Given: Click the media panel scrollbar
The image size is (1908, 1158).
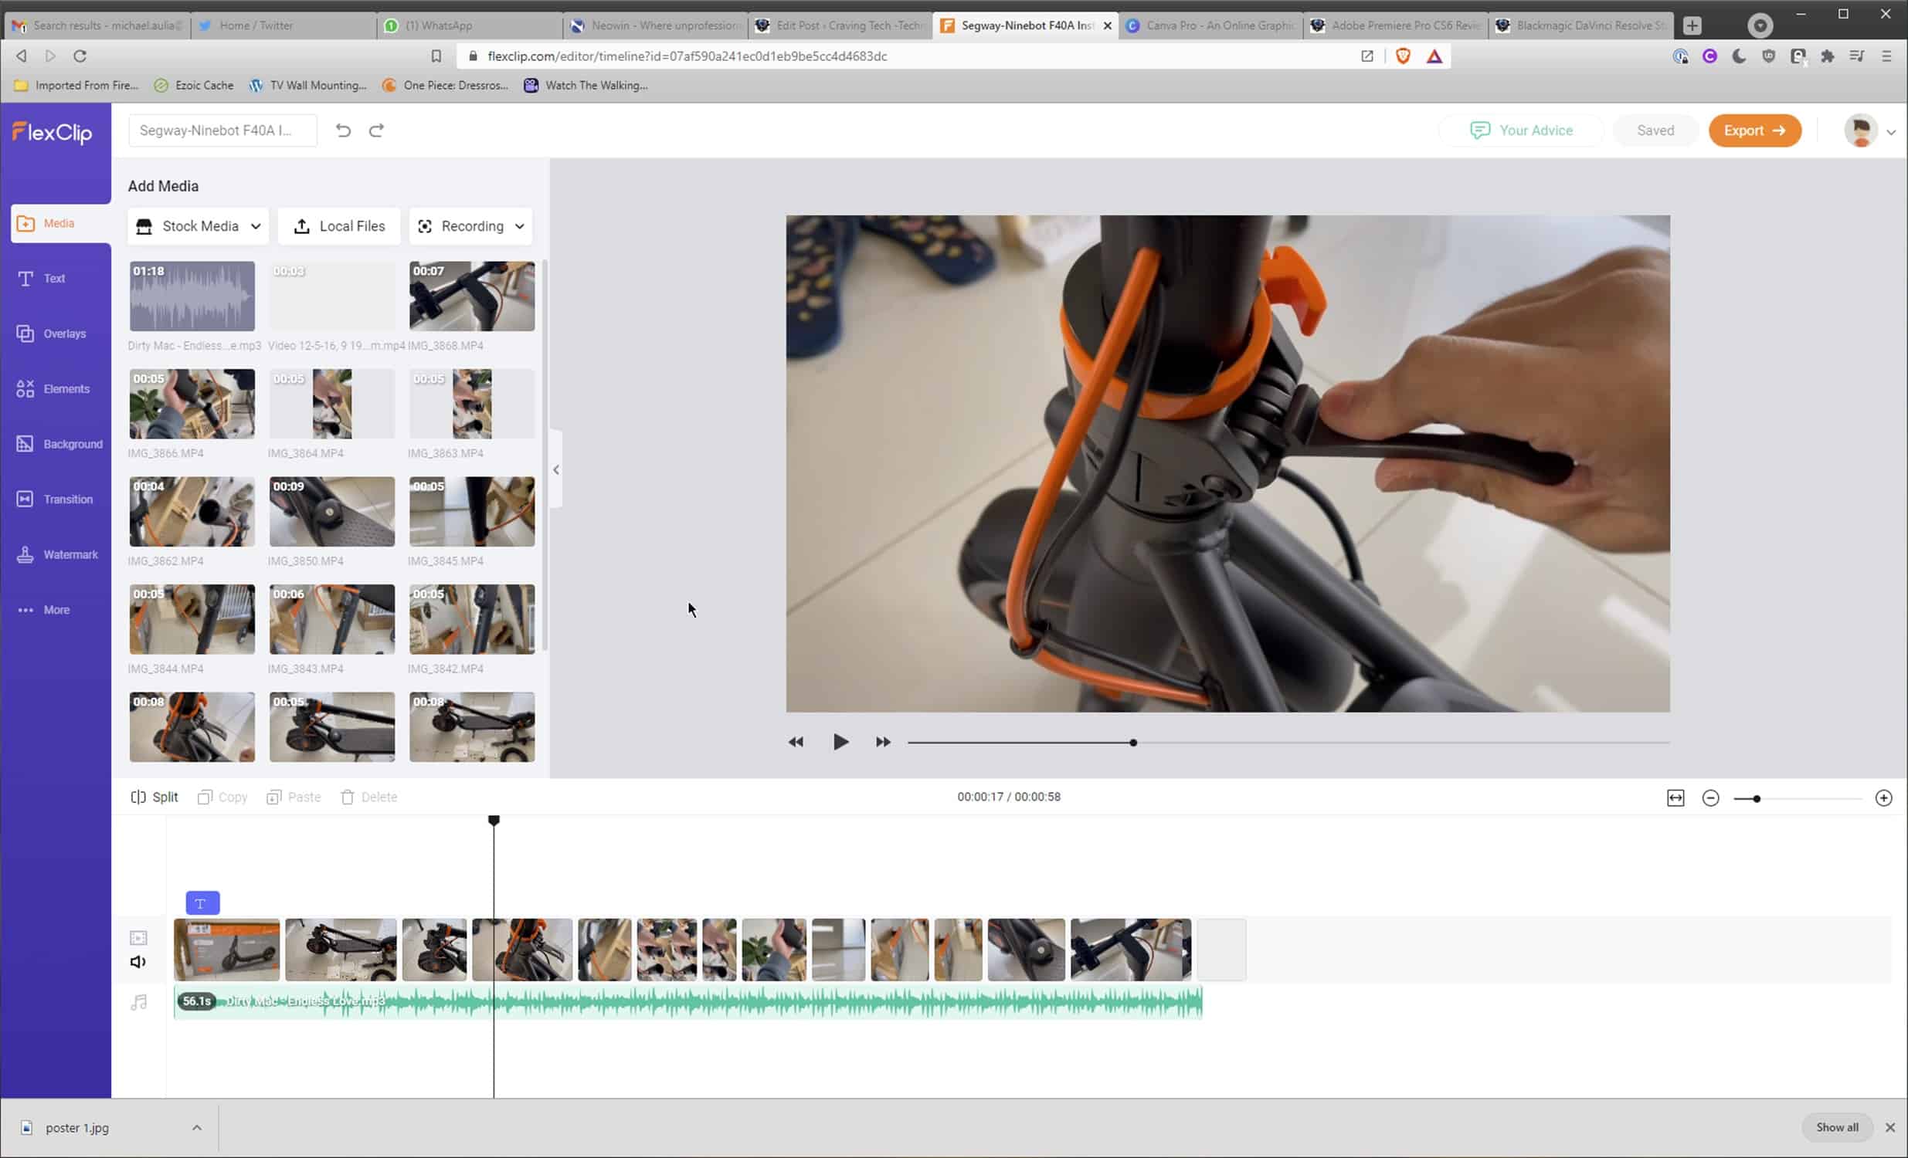Looking at the screenshot, I should coord(545,455).
